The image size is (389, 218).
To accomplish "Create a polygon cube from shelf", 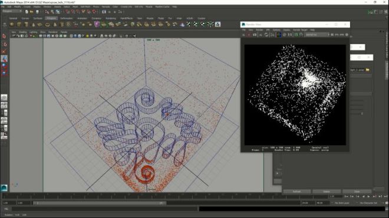I will pos(19,24).
